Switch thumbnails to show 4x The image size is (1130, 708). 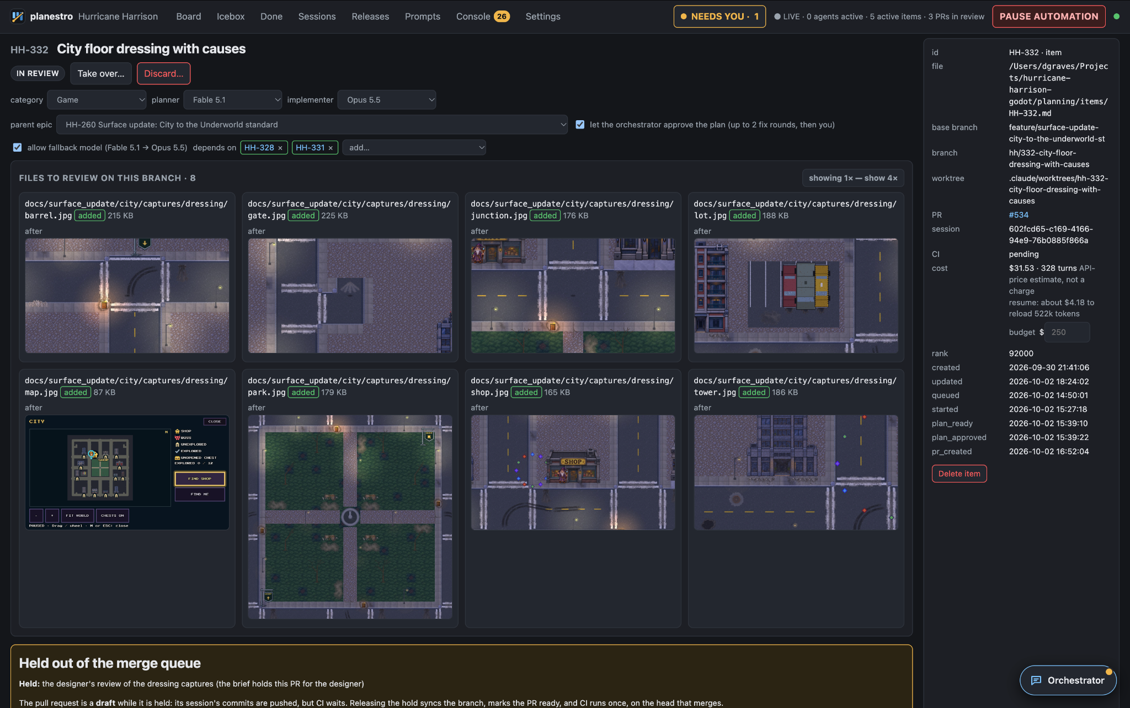[x=853, y=178]
